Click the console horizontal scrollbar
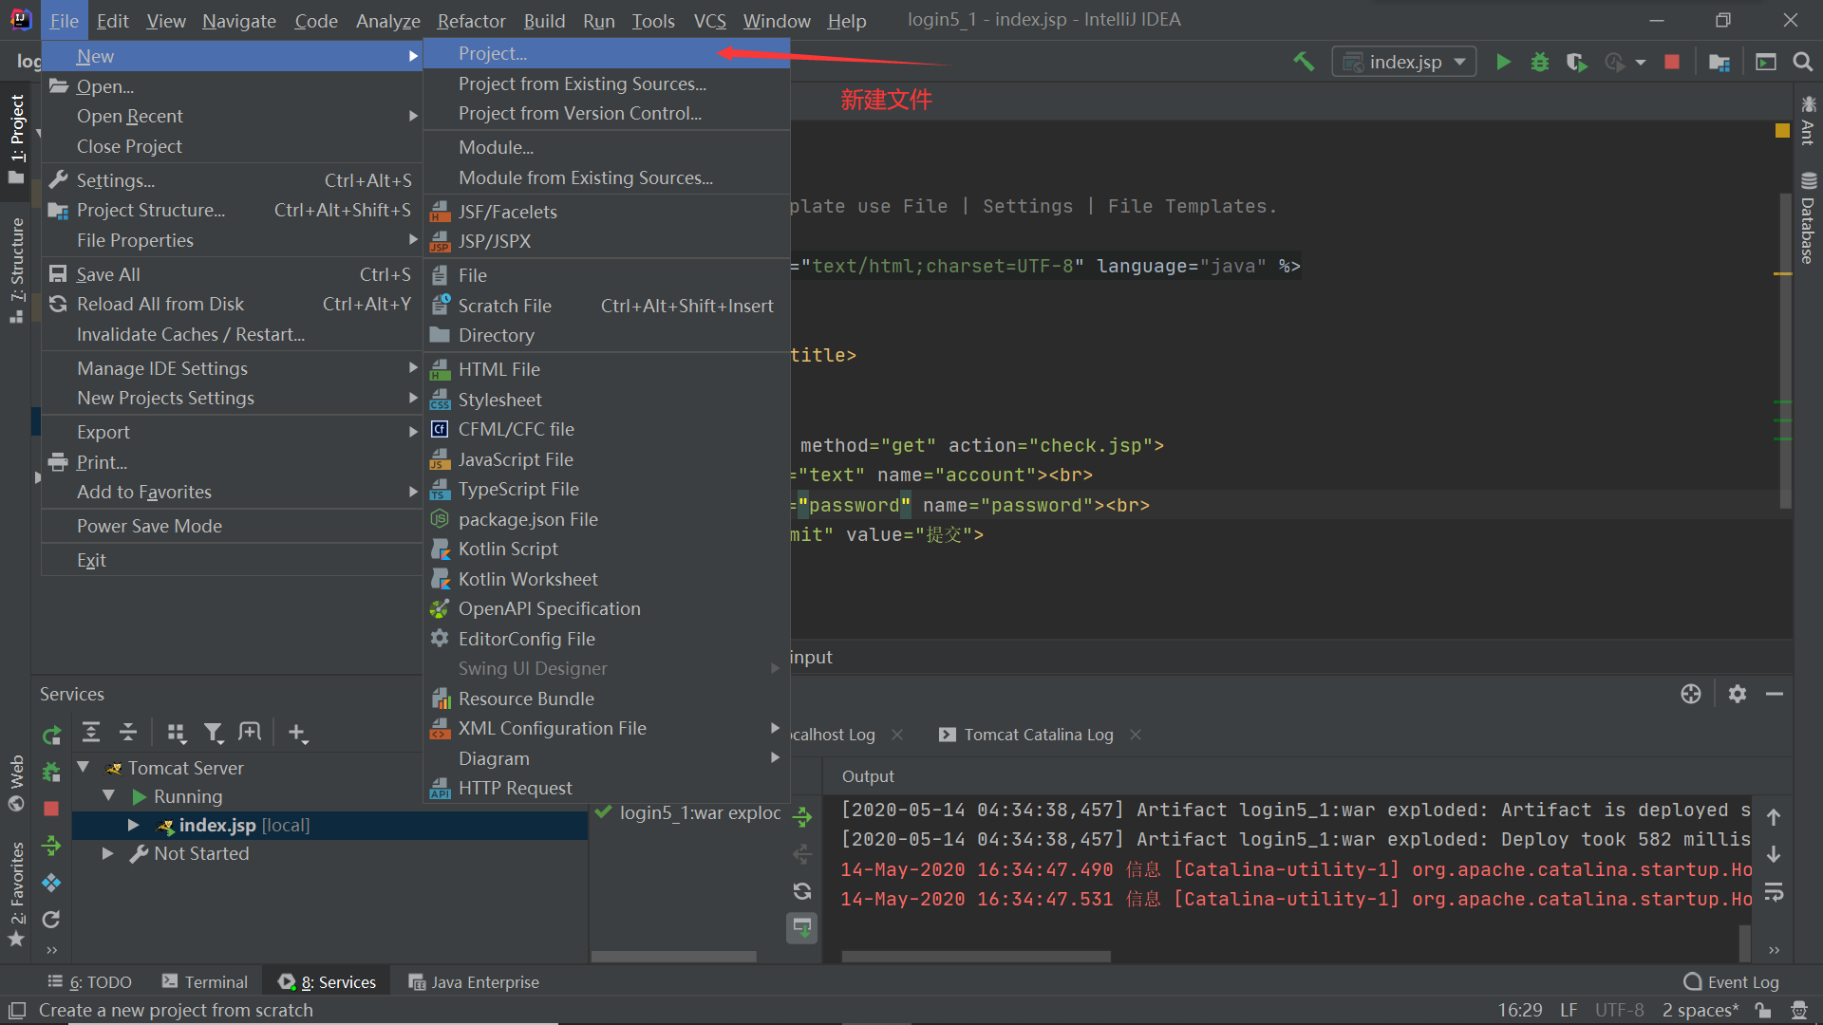This screenshot has width=1823, height=1025. (976, 956)
